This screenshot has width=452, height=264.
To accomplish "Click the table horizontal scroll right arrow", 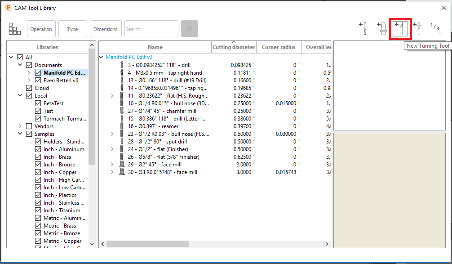I will (x=327, y=244).
